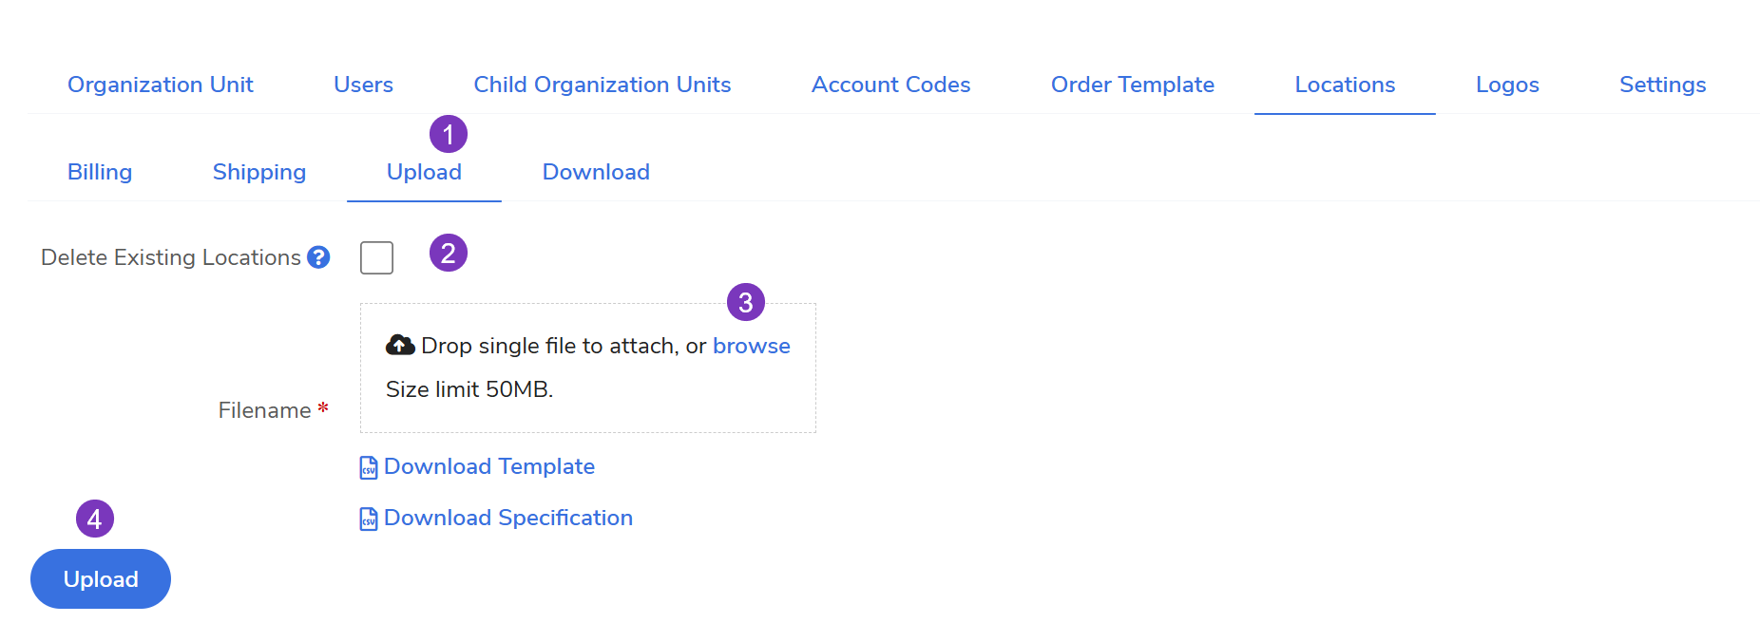1760x642 pixels.
Task: Click the cloud upload icon in drop zone
Action: (400, 345)
